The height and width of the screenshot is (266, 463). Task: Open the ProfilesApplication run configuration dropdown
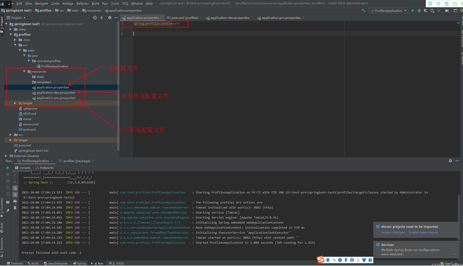click(x=388, y=11)
